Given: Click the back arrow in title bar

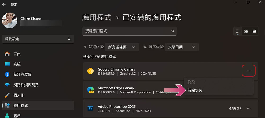Looking at the screenshot, I should coord(4,4).
